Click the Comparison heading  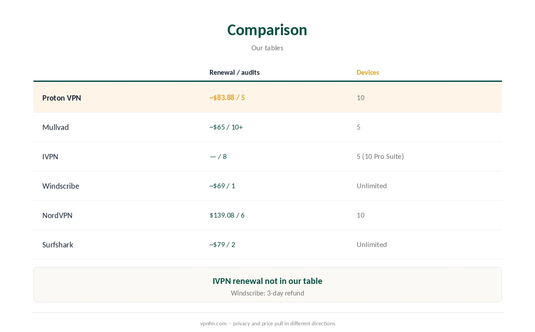point(267,30)
